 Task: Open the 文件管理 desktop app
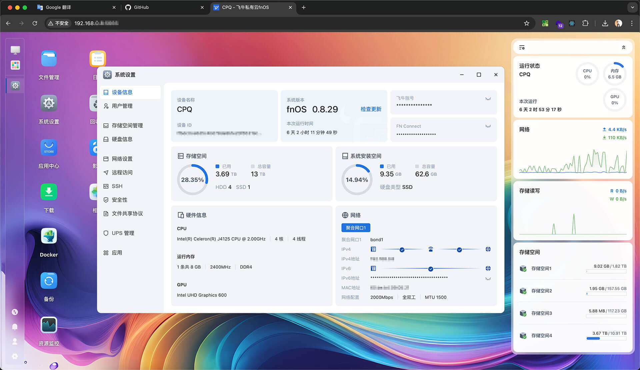click(x=49, y=59)
